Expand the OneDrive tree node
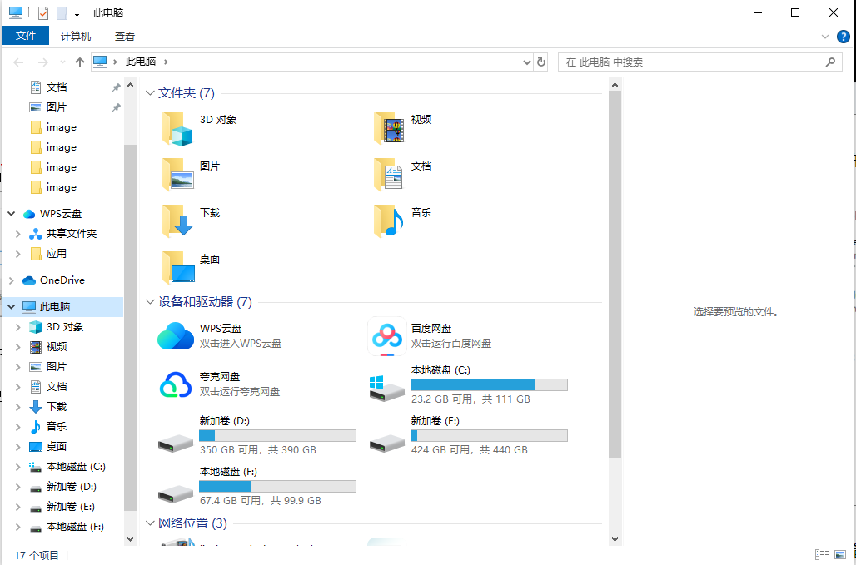 point(12,280)
